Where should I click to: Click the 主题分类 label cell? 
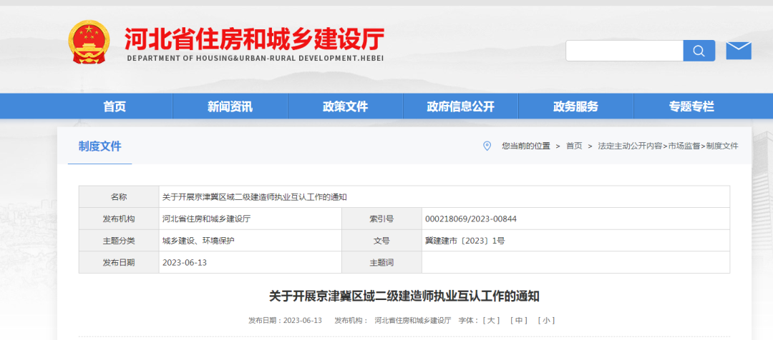pos(119,241)
